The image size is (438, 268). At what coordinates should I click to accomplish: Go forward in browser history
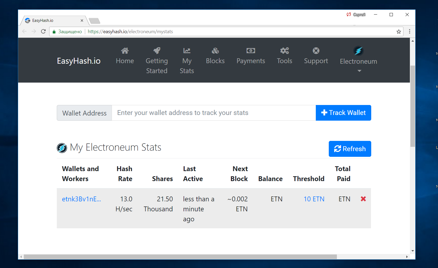[x=34, y=31]
